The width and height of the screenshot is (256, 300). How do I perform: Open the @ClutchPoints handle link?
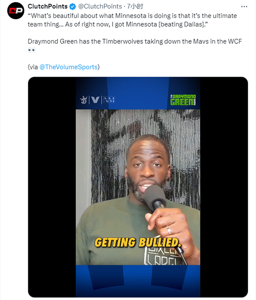(x=99, y=7)
